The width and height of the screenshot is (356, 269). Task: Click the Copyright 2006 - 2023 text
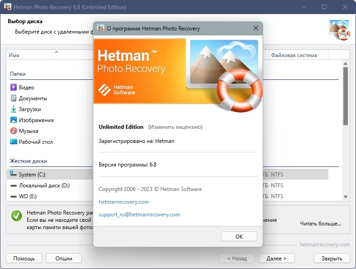150,189
